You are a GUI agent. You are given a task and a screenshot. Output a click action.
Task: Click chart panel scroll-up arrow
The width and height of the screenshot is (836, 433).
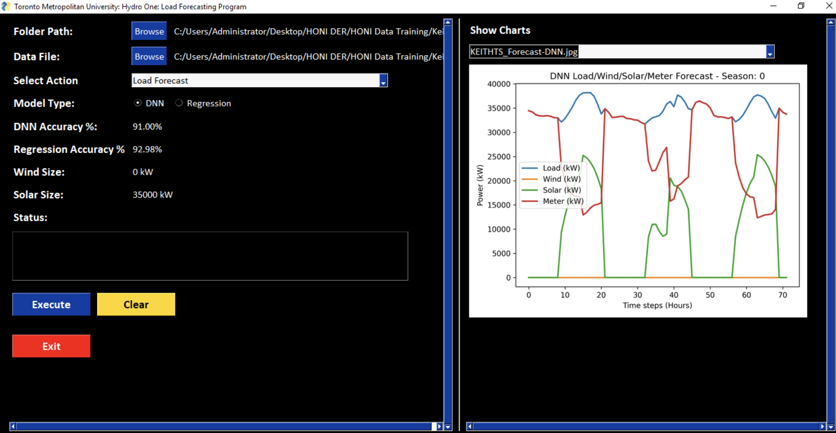830,22
